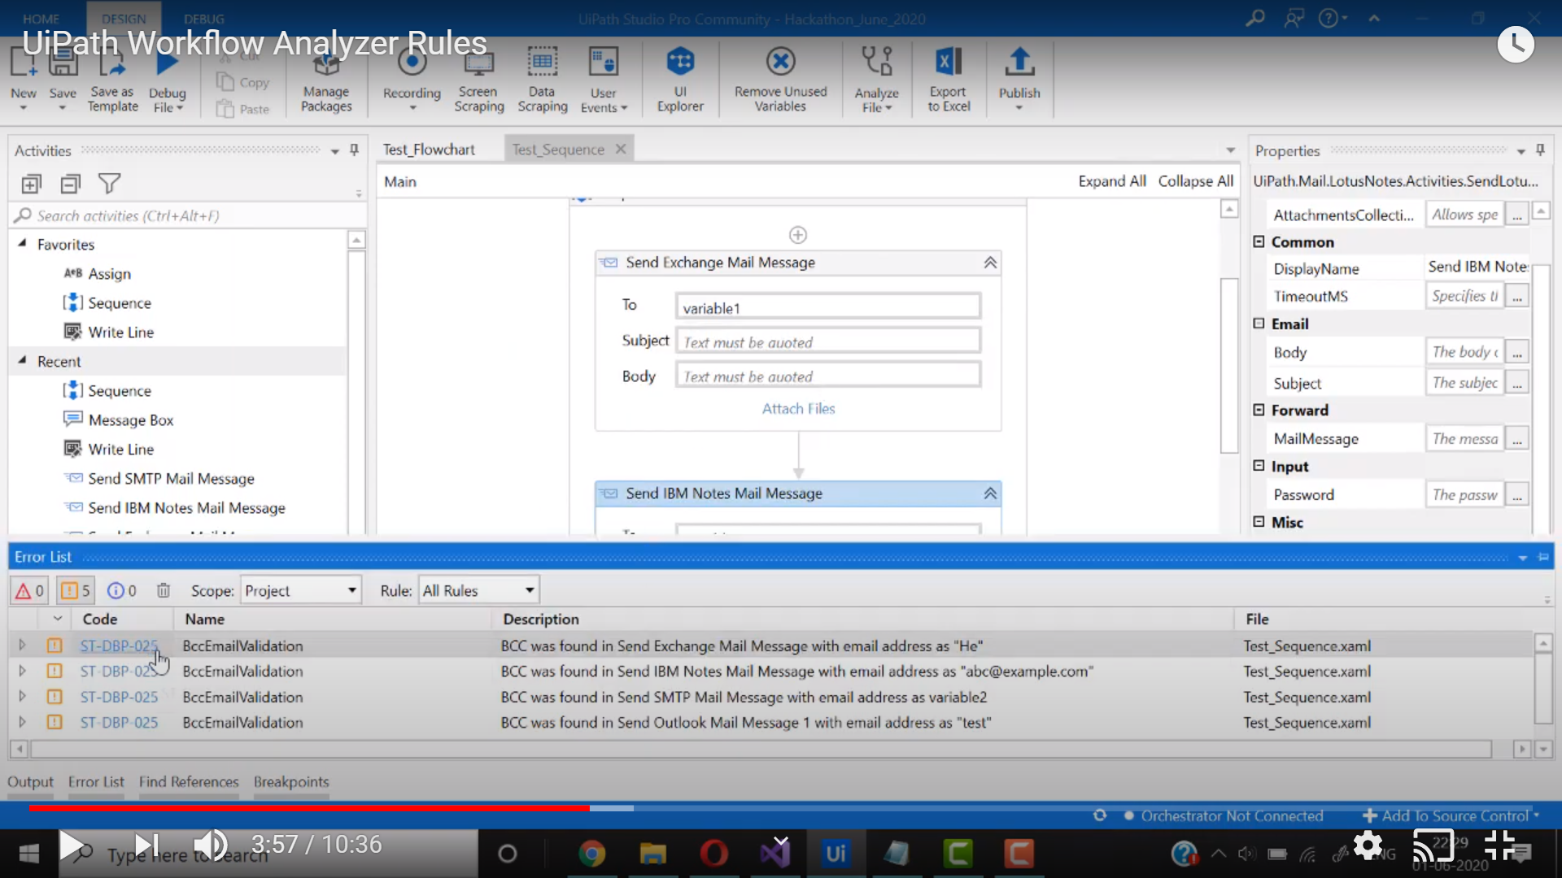Screen dimensions: 1562x878
Task: Expand all activities tree icon
Action: click(31, 184)
